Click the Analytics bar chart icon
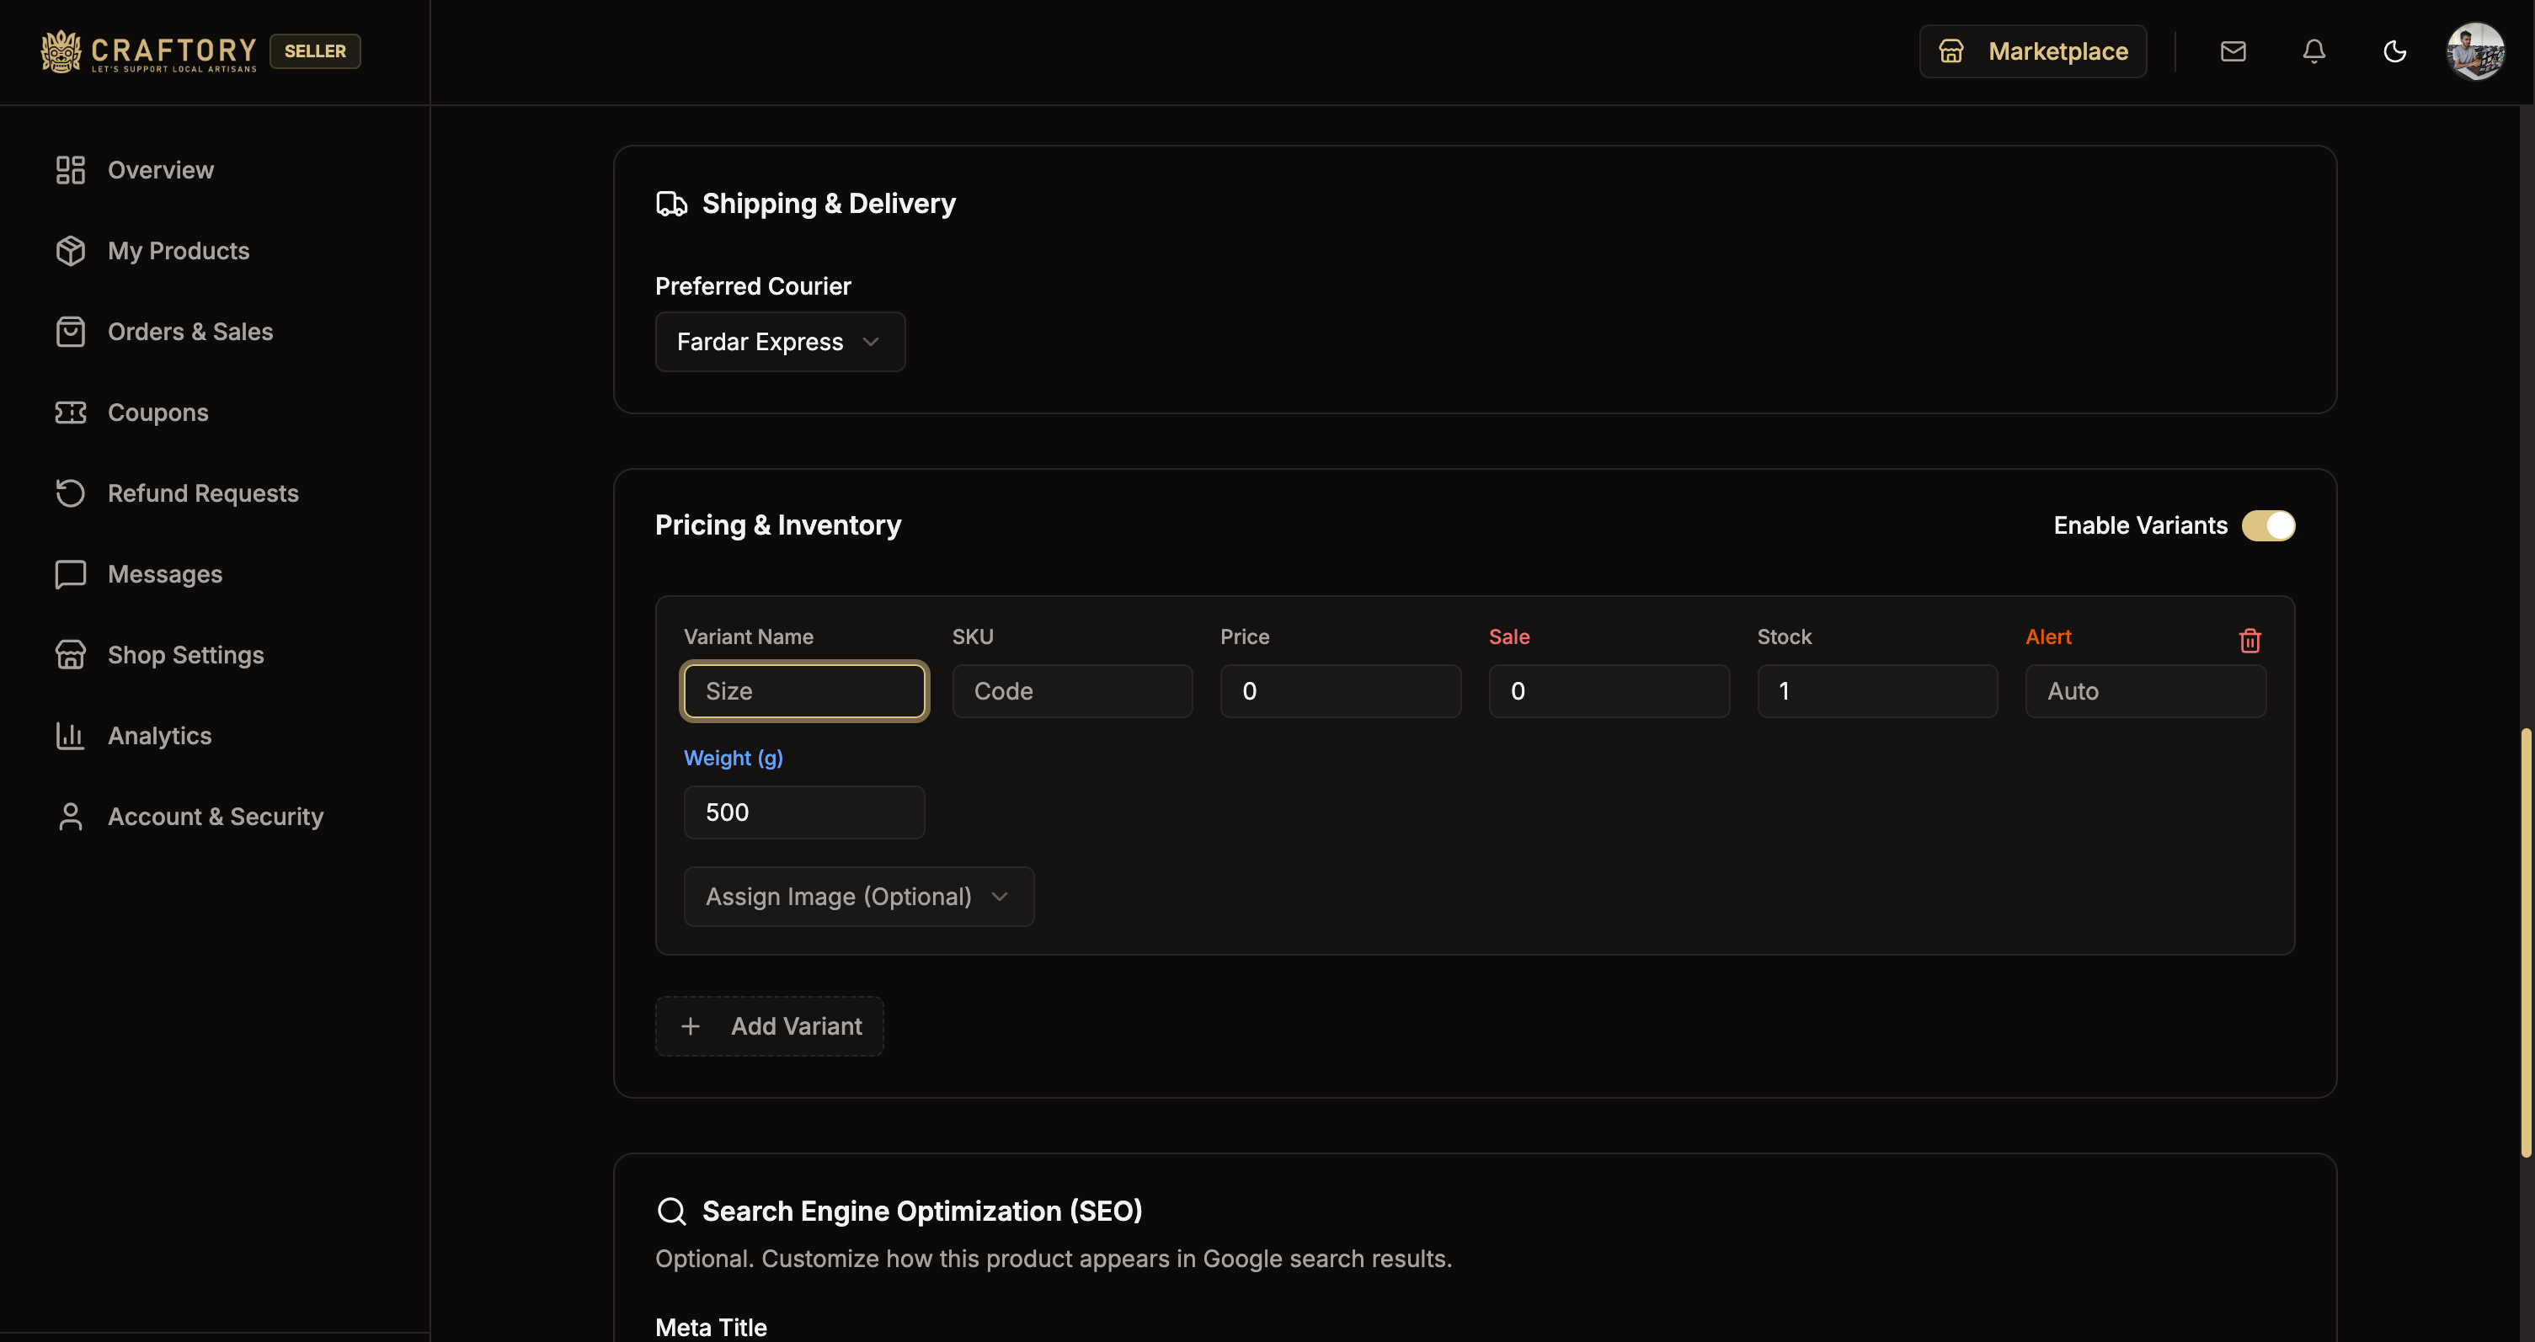Screen dimensions: 2535x1342 [x=70, y=735]
